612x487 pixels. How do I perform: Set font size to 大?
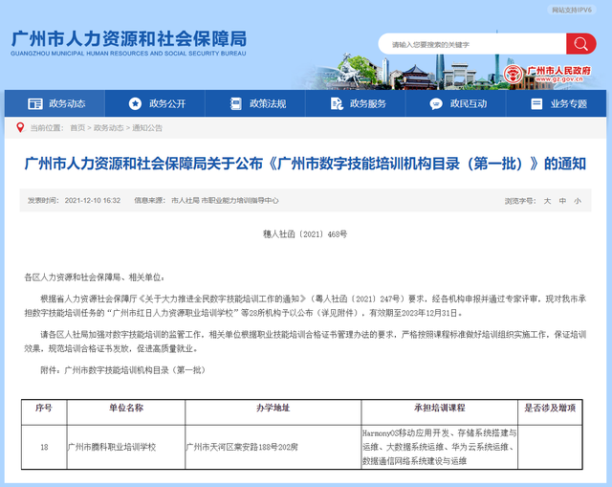[x=548, y=201]
